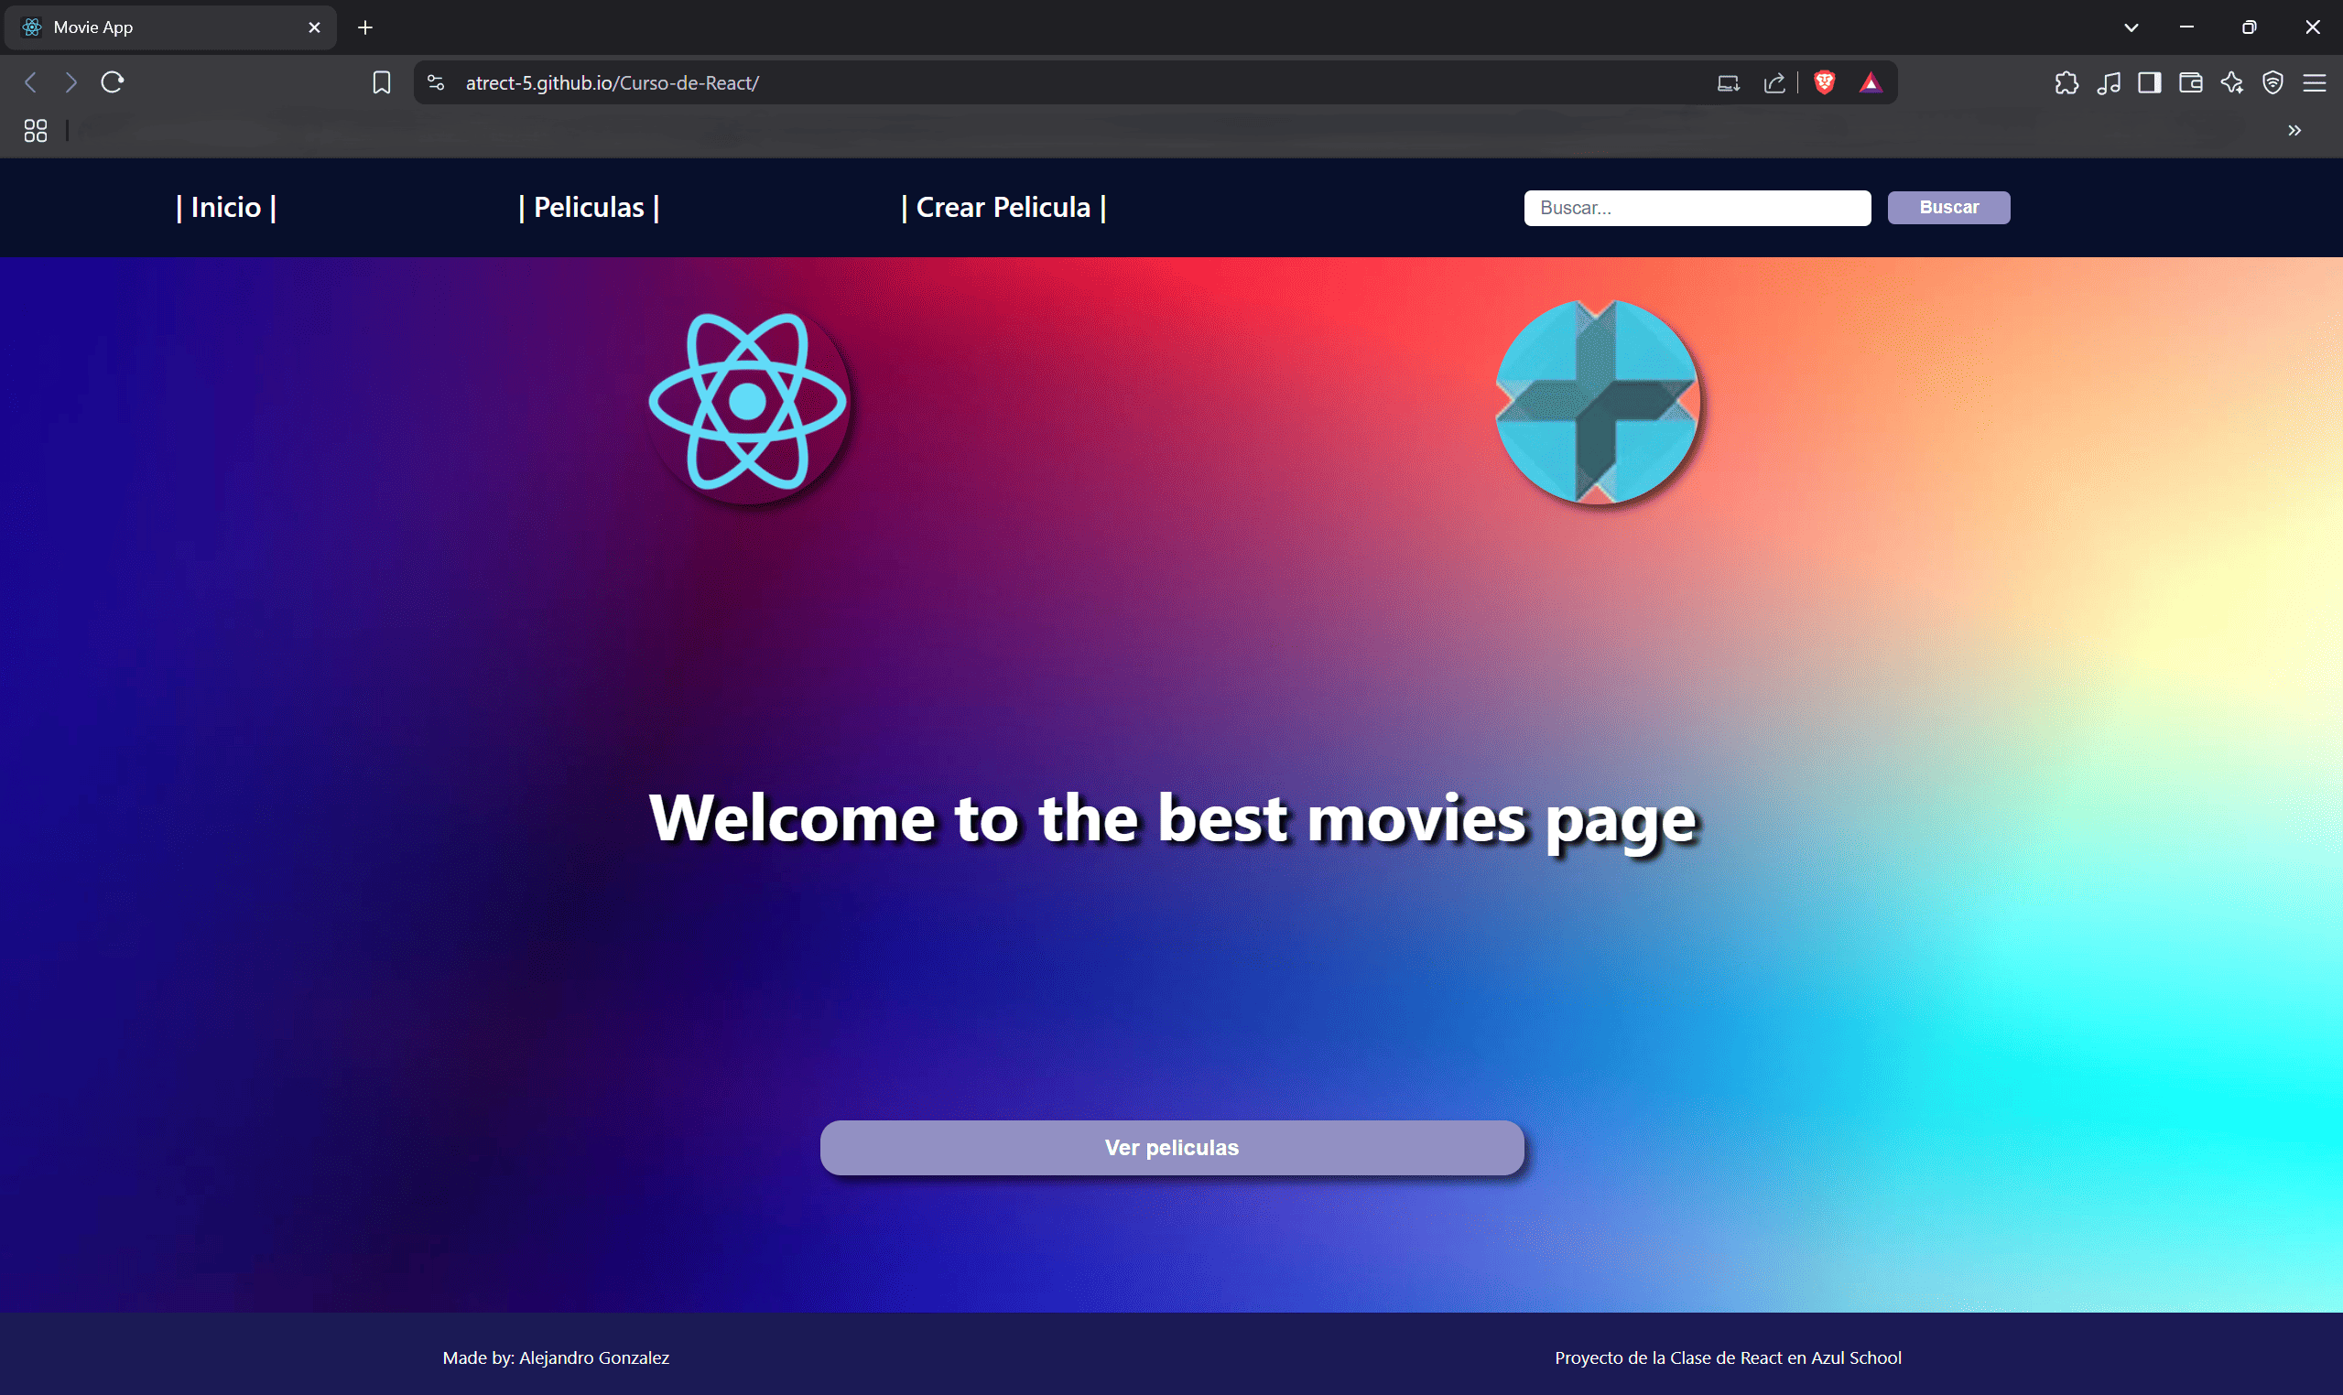The width and height of the screenshot is (2343, 1395).
Task: Click the Buscar search button
Action: click(1949, 208)
